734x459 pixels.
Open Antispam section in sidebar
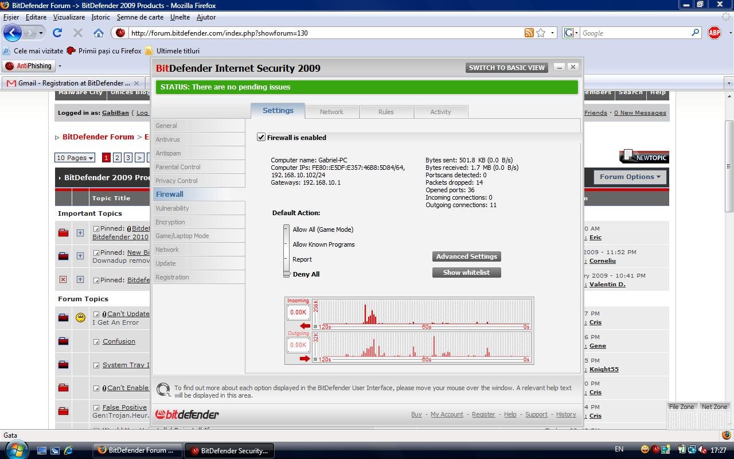[198, 153]
